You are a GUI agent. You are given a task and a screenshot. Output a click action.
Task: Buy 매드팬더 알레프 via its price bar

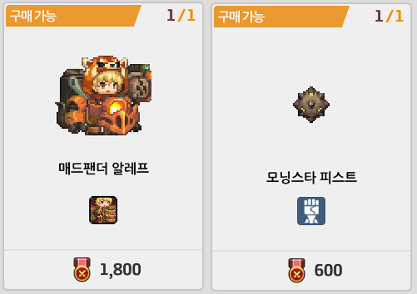point(103,270)
